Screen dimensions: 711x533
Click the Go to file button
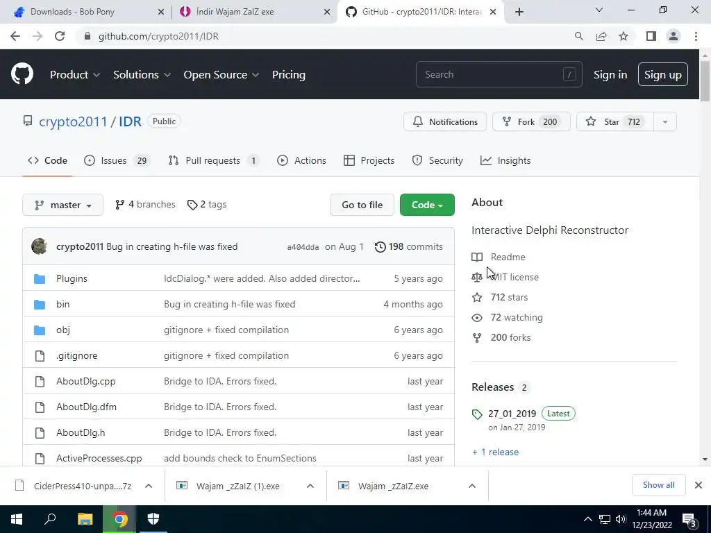(x=362, y=205)
